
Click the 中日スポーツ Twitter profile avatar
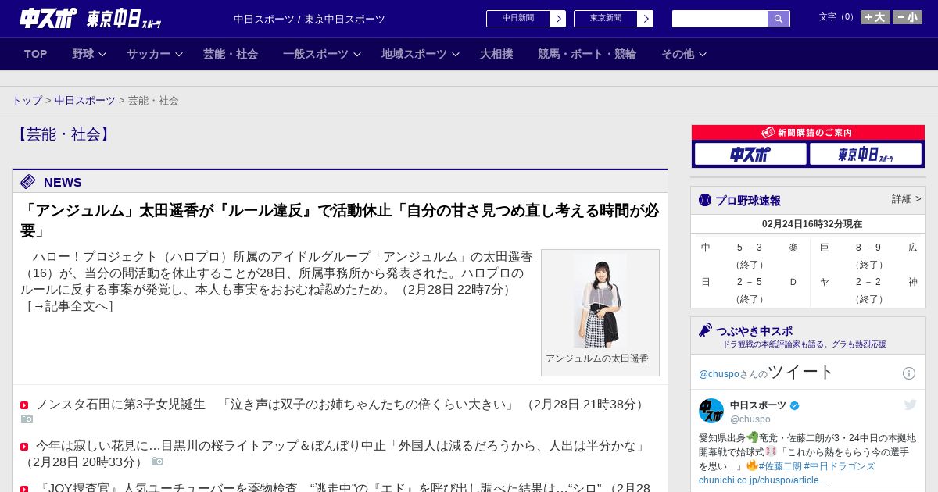tap(711, 411)
